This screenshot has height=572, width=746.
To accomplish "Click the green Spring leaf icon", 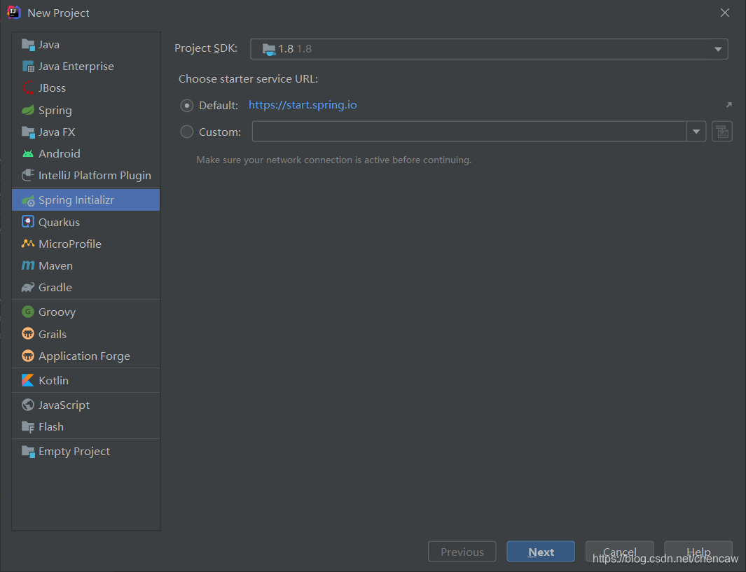I will tap(28, 111).
